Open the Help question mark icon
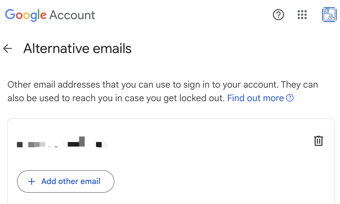340x204 pixels. pos(278,15)
